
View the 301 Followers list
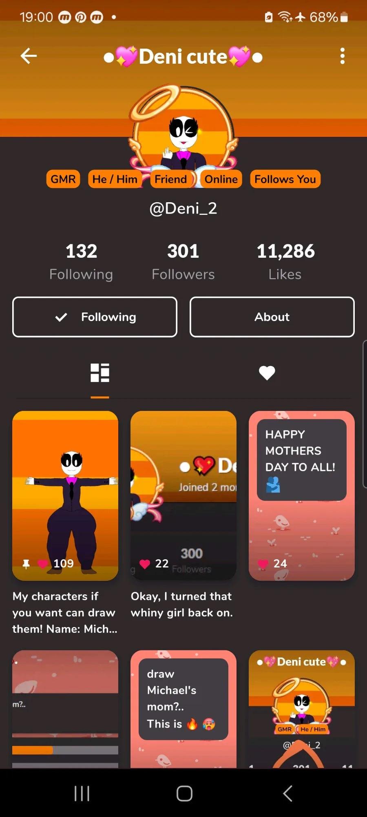[x=183, y=262]
